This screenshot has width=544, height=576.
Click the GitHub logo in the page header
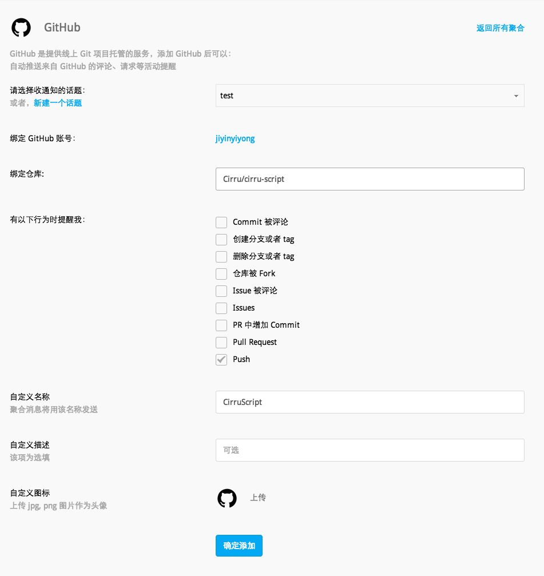(x=21, y=27)
